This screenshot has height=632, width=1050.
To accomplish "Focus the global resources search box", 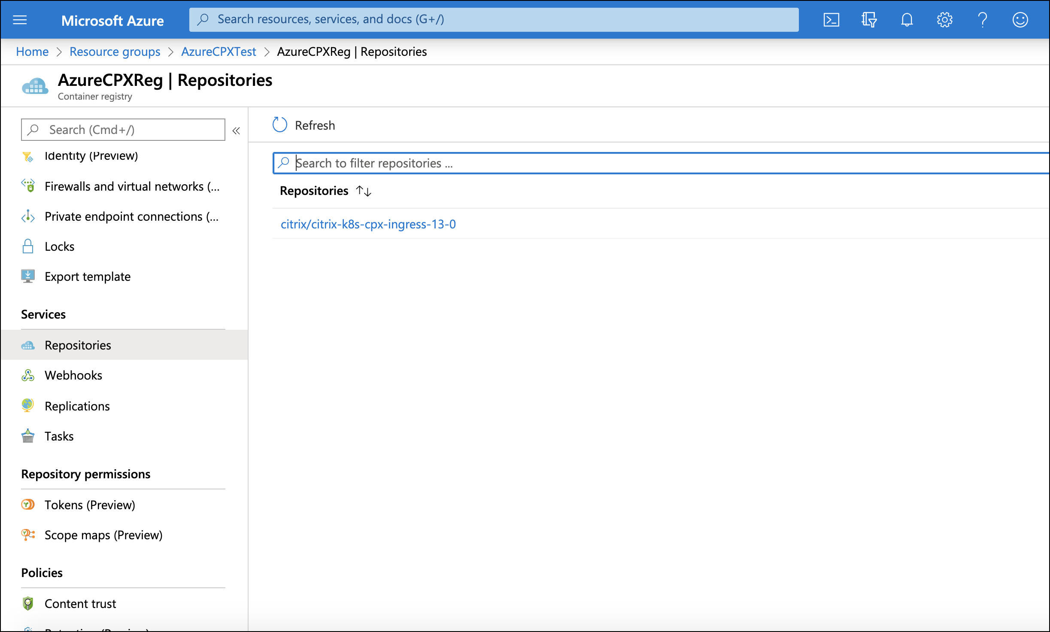I will click(494, 19).
